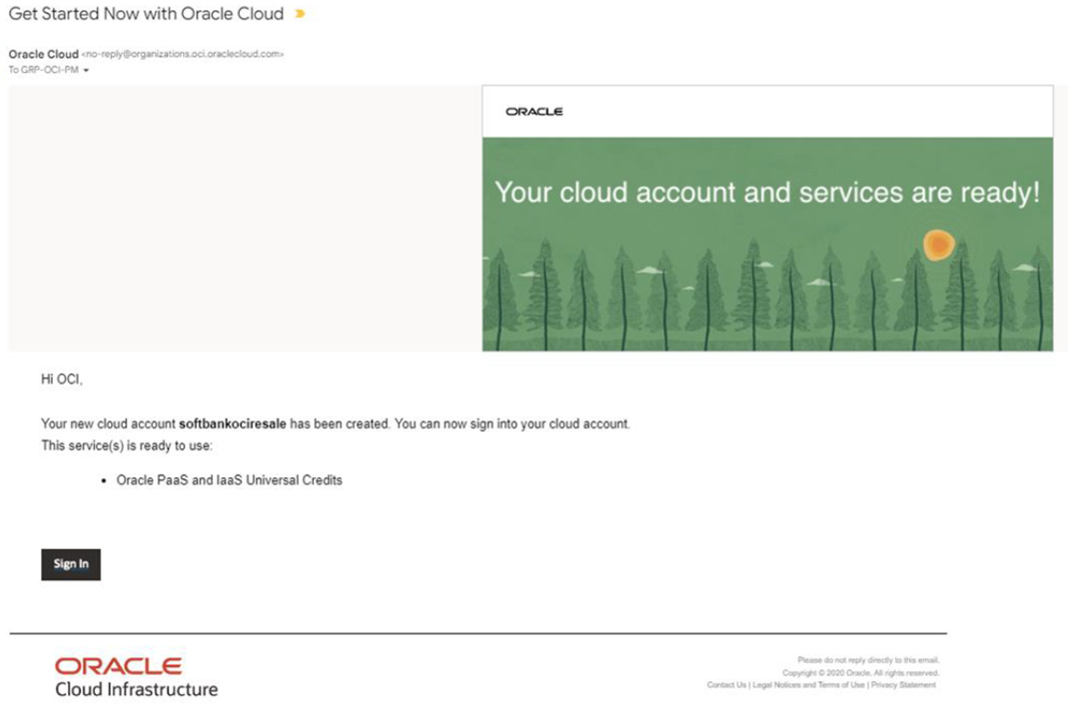Select the subject "Get Started Now with Oracle Cloud"

coord(146,14)
